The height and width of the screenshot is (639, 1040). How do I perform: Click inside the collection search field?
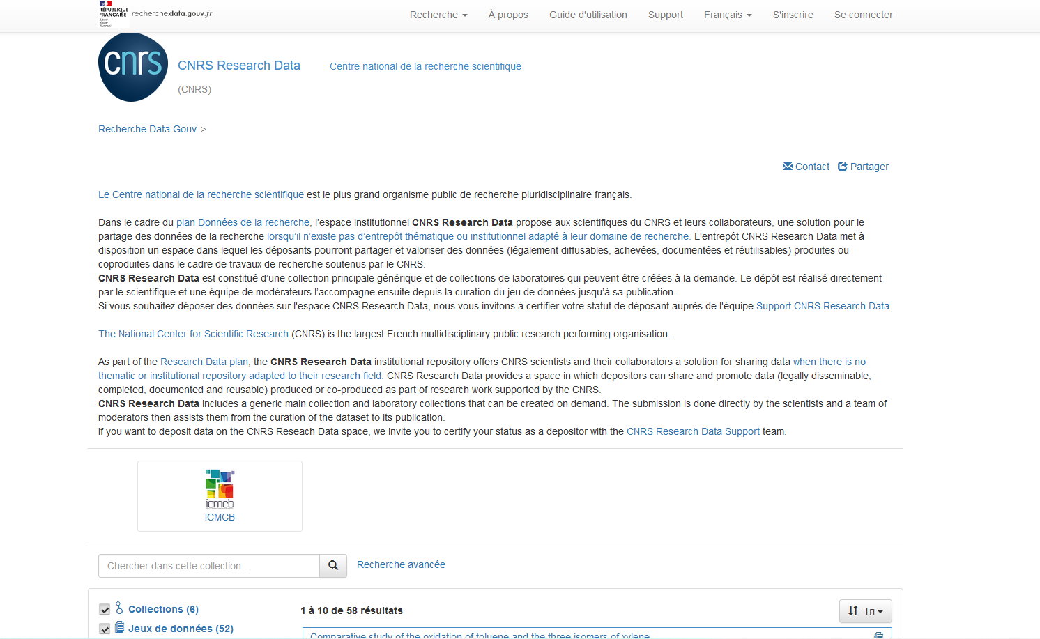click(208, 566)
